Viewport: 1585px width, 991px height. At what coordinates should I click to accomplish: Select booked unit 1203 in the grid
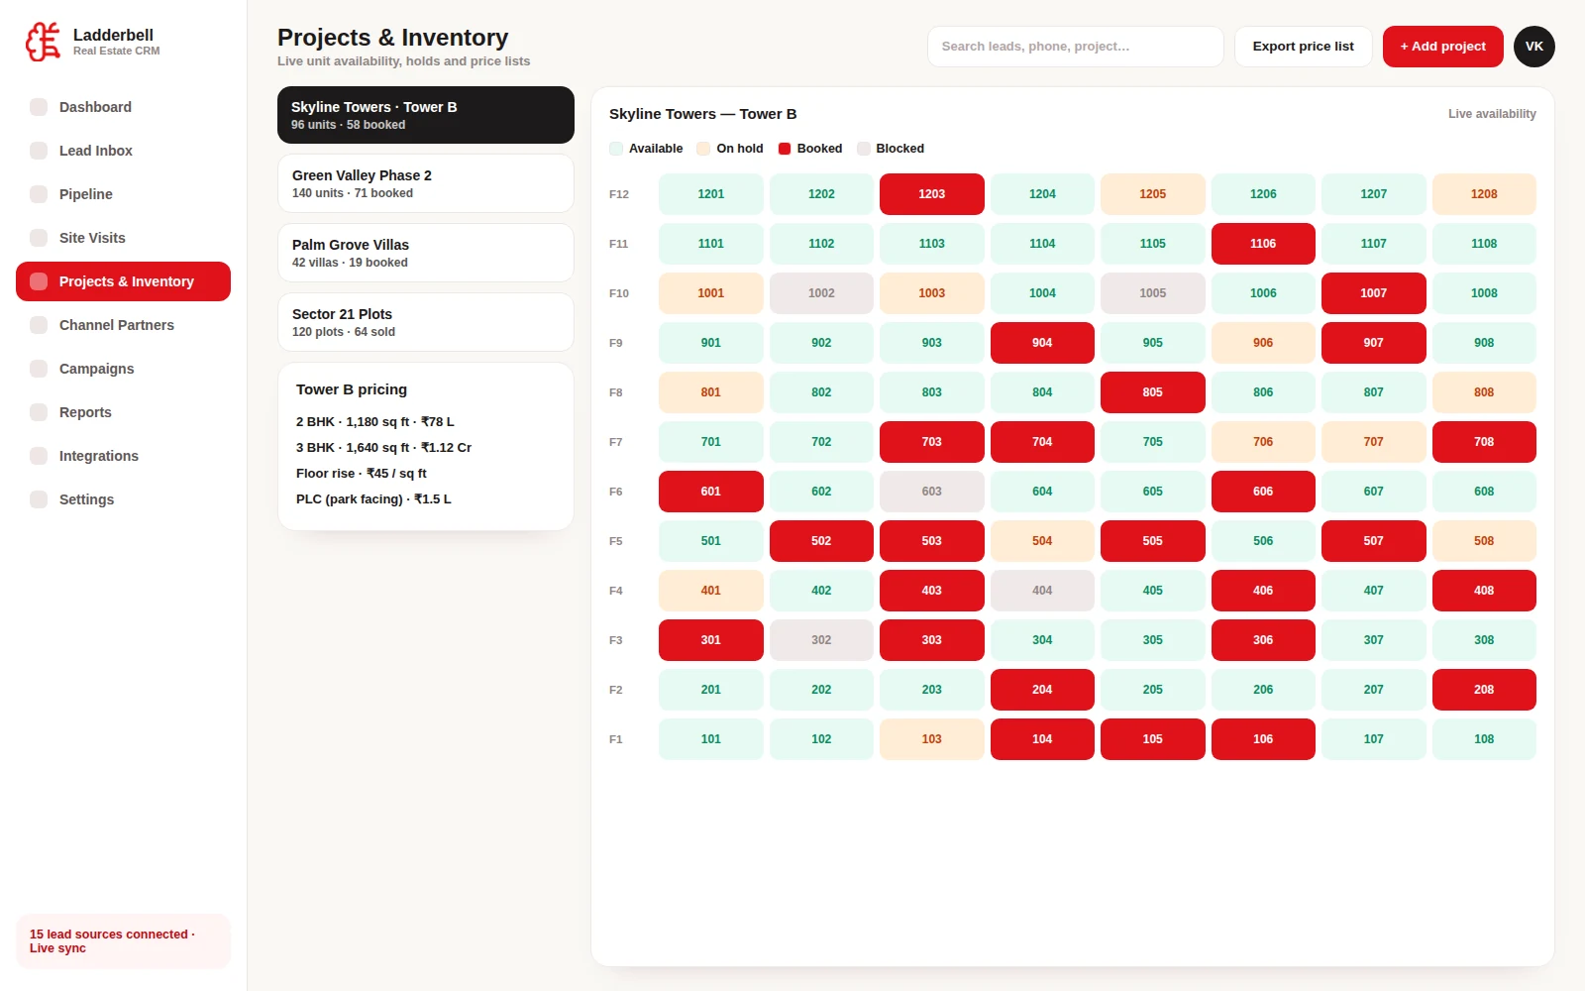pos(931,194)
